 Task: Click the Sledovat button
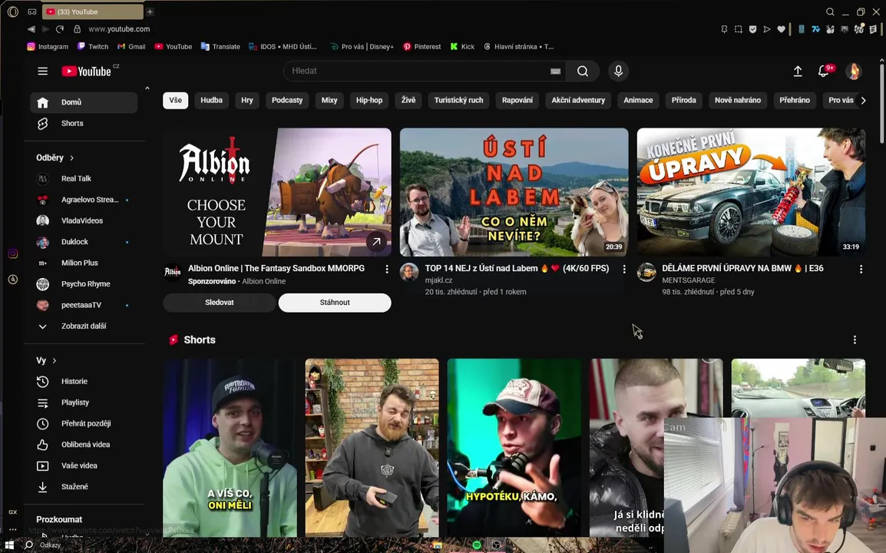point(220,303)
